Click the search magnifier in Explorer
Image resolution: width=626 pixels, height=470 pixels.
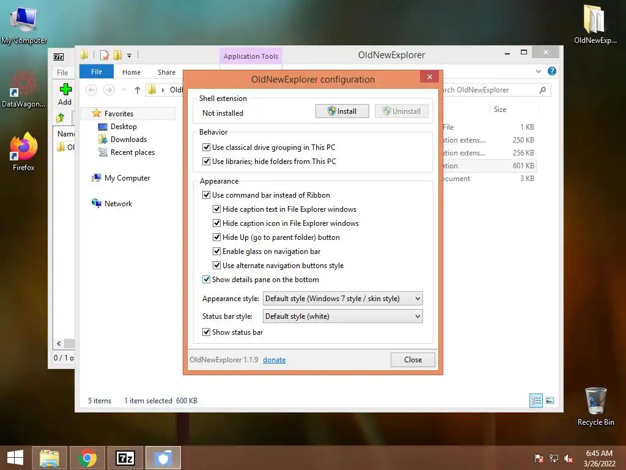coord(542,90)
